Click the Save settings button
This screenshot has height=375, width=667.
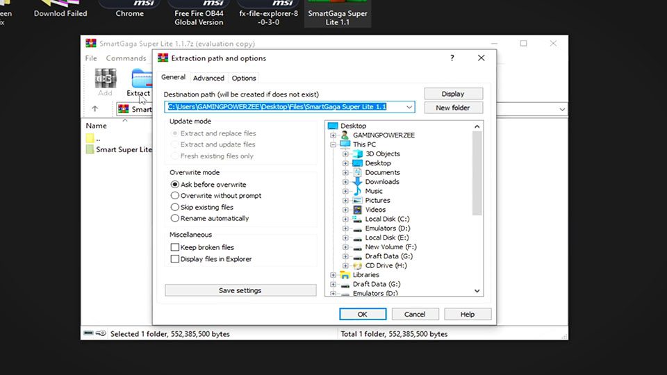(240, 290)
